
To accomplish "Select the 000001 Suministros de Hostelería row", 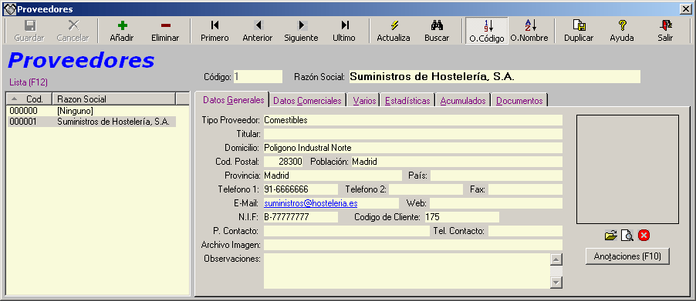I will point(92,122).
